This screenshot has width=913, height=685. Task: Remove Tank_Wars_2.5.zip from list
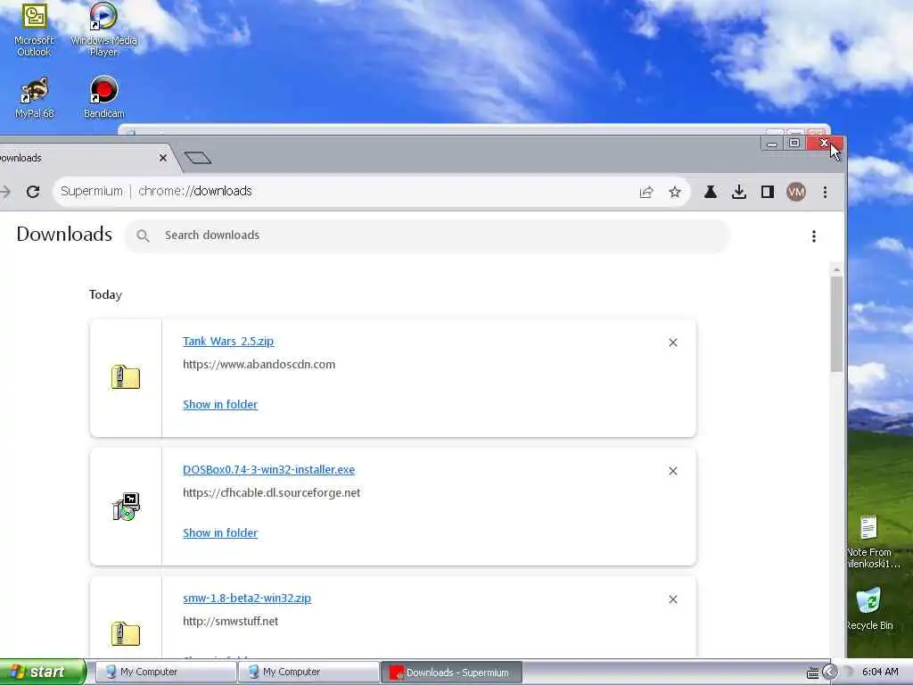(x=673, y=342)
